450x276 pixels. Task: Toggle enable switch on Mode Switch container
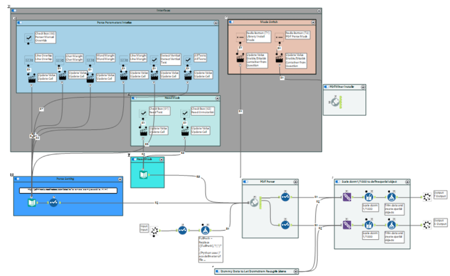pos(231,22)
